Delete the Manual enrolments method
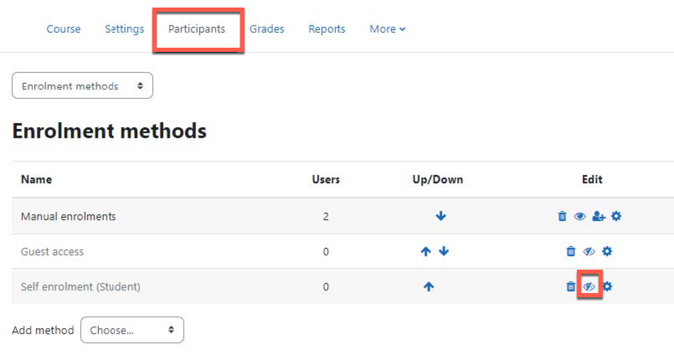 (x=562, y=216)
